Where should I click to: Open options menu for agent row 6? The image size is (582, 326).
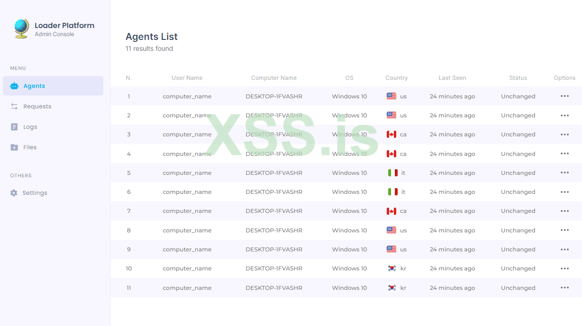pyautogui.click(x=565, y=192)
